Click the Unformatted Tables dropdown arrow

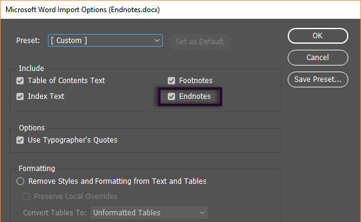point(202,212)
